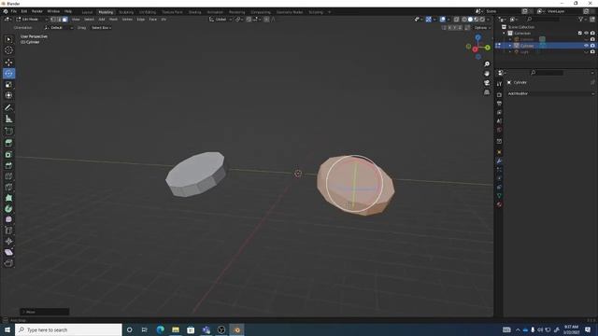The width and height of the screenshot is (598, 336).
Task: Open the Edit Mode dropdown
Action: coord(32,19)
